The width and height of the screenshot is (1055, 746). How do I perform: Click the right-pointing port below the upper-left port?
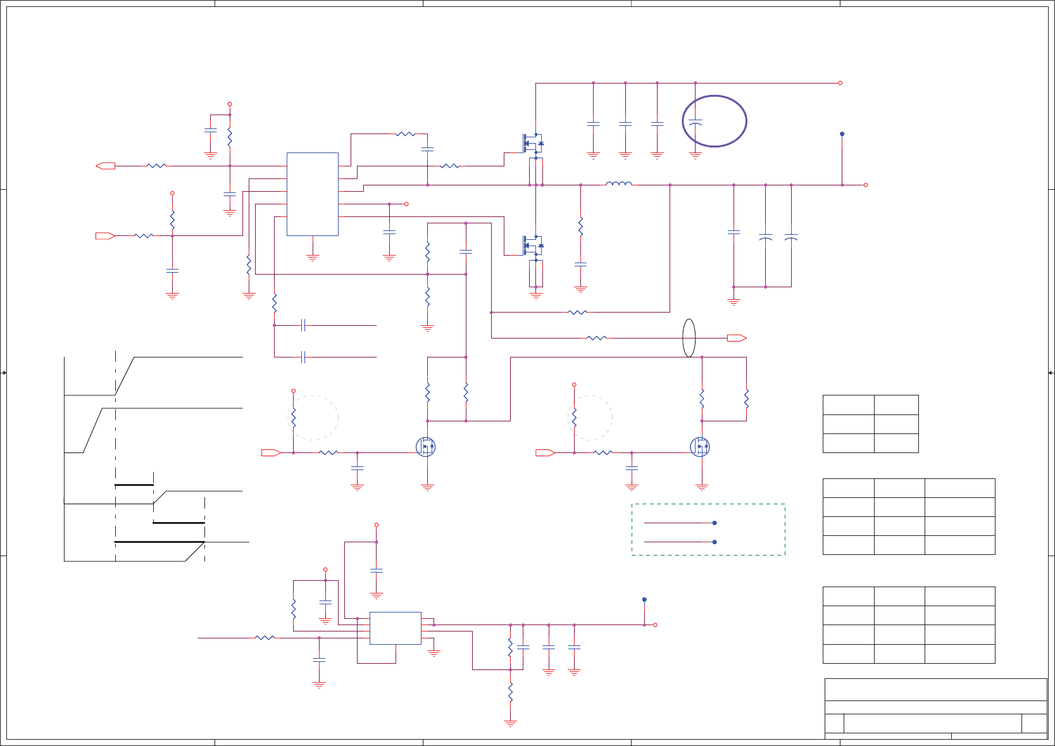coord(105,236)
